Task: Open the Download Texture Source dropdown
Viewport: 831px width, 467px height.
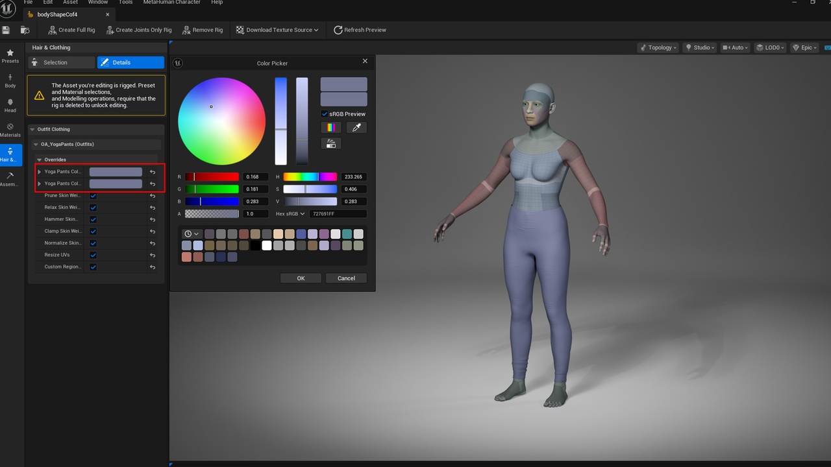Action: point(277,30)
